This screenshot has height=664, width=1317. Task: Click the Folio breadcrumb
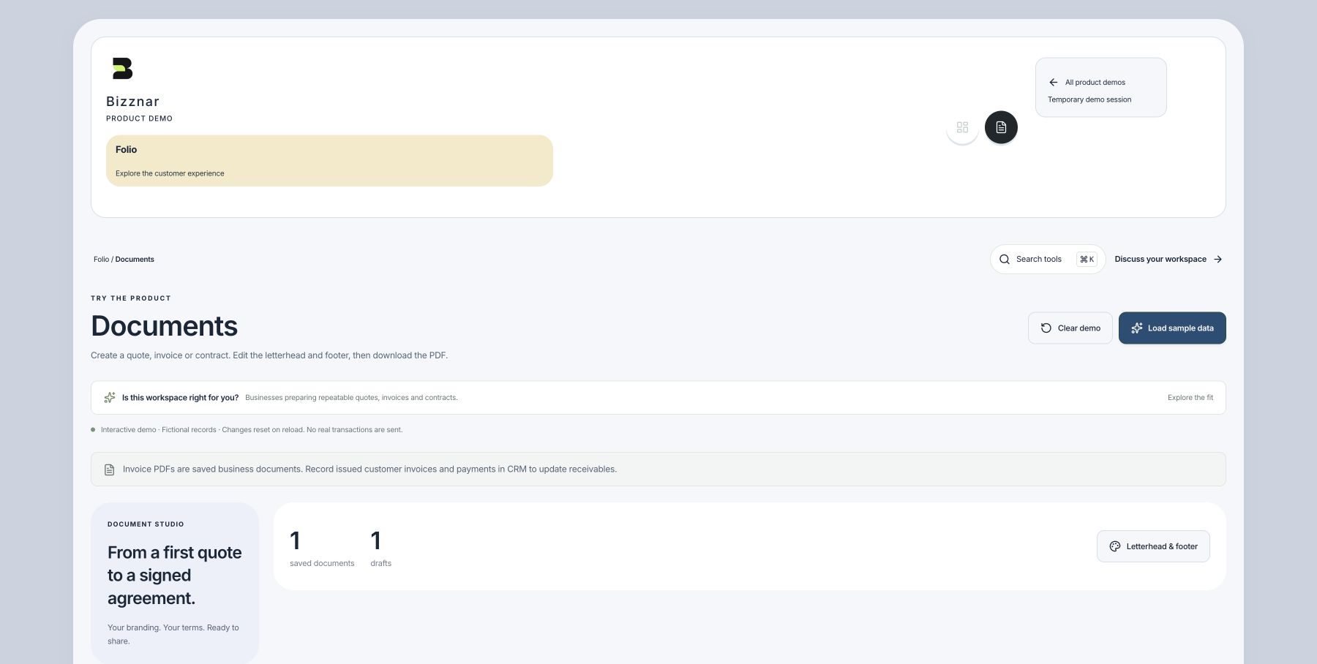[101, 260]
